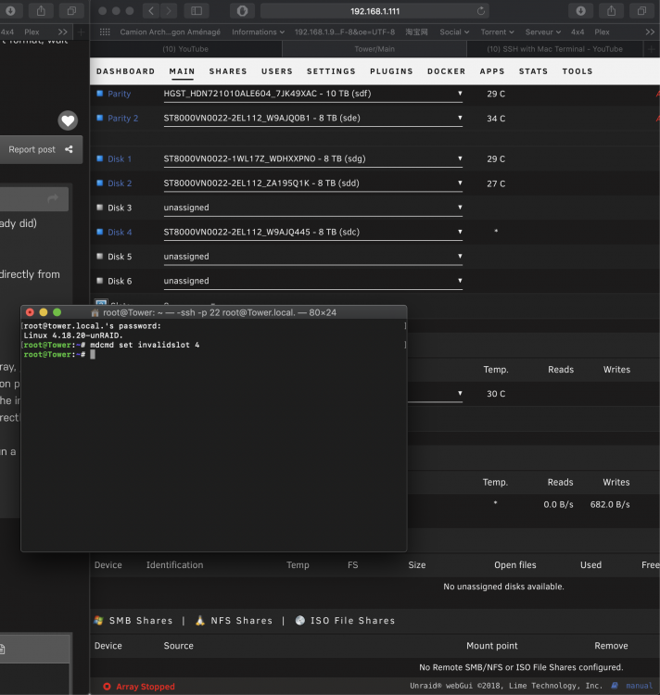Open the Tools page
Screen dimensions: 660x695
(x=577, y=71)
